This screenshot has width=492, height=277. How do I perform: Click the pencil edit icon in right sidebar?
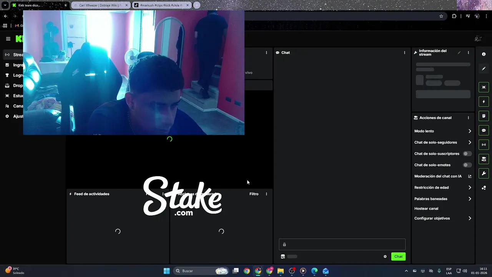coord(484,68)
